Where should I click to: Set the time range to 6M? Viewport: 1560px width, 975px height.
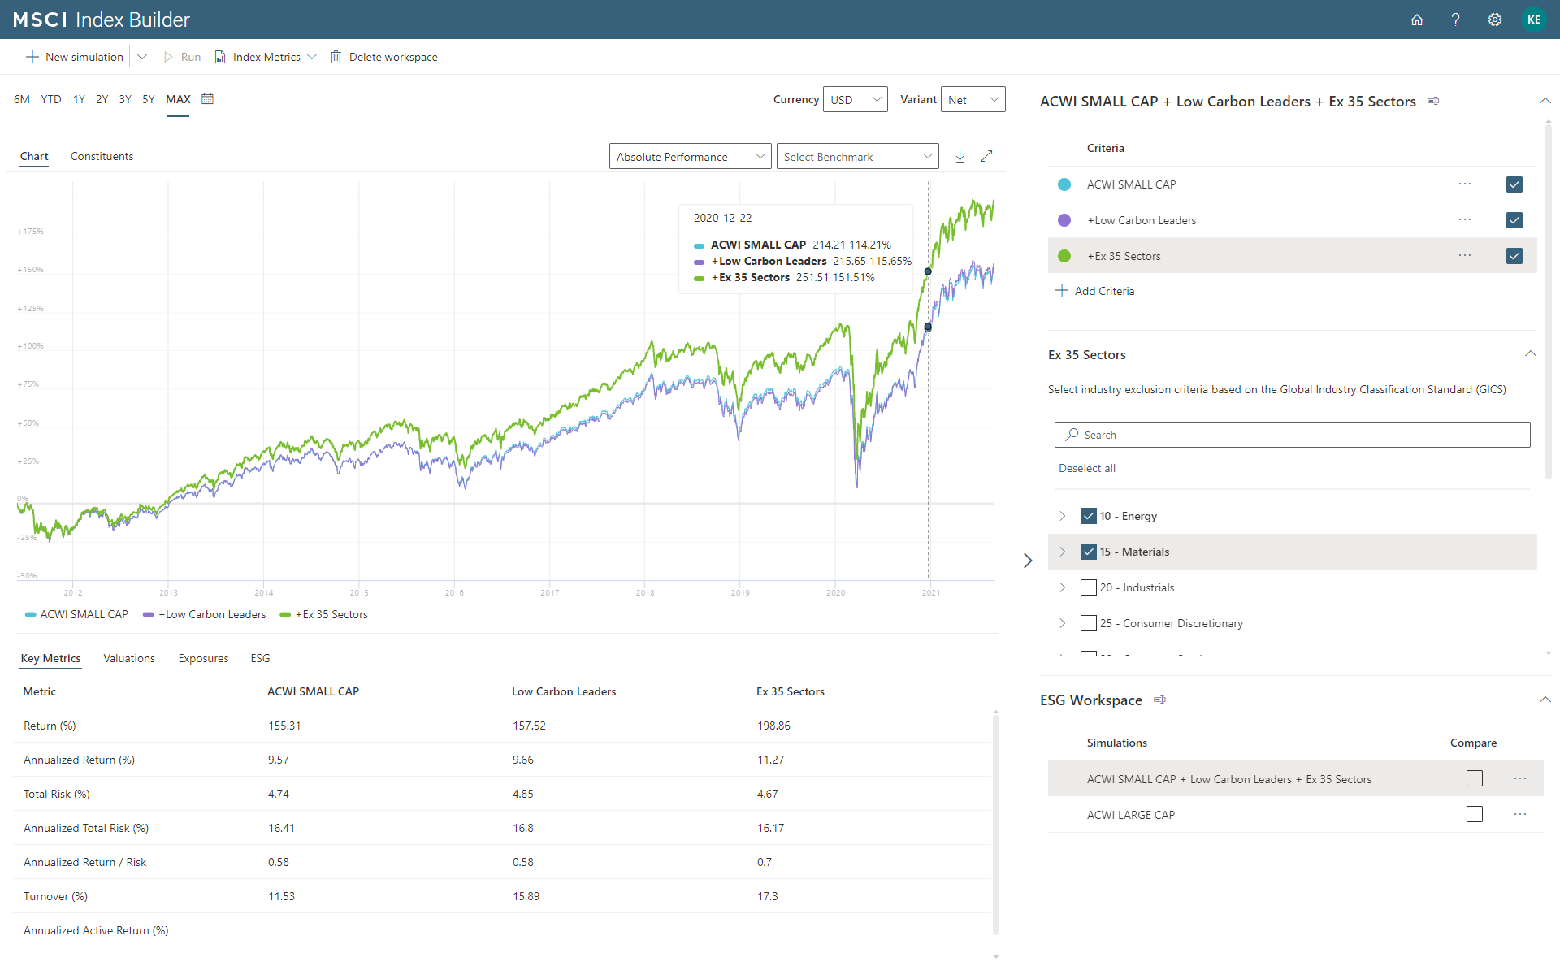click(22, 99)
